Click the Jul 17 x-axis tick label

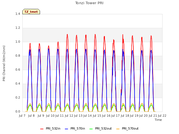tap(116, 116)
